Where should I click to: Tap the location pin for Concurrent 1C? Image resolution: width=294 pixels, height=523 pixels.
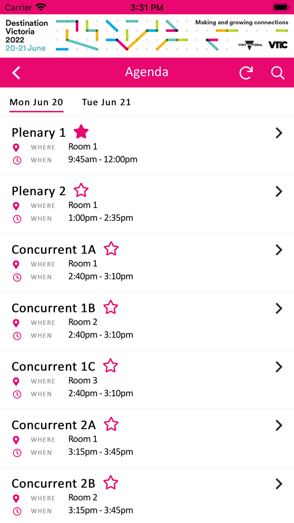click(x=16, y=381)
